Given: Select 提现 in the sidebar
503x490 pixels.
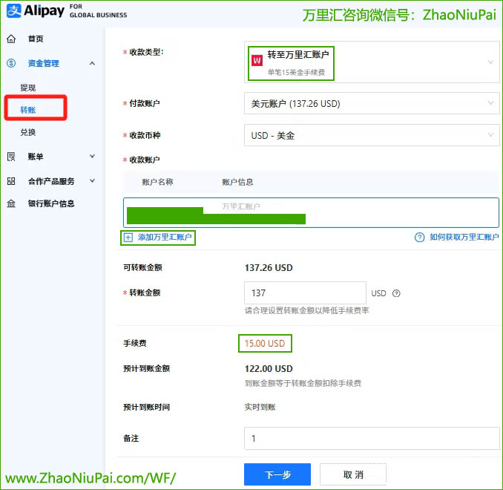Looking at the screenshot, I should (28, 88).
